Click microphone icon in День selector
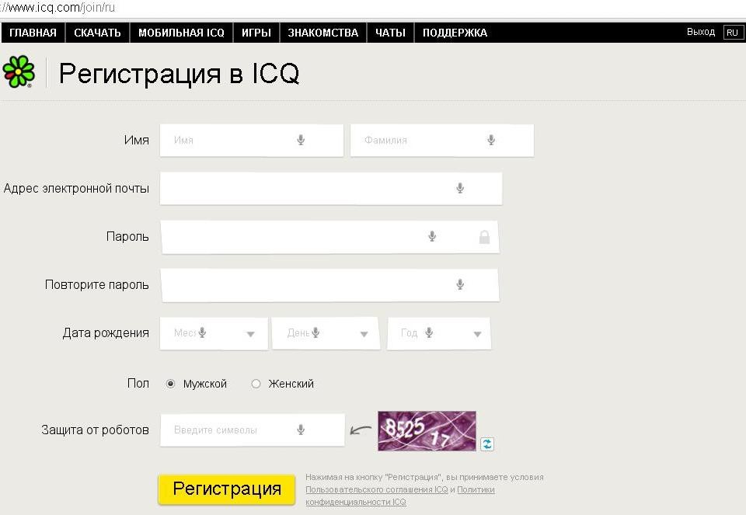746x515 pixels. coord(315,332)
